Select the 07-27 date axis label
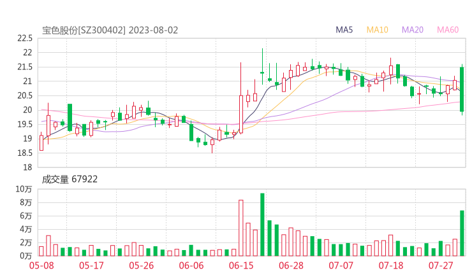This screenshot has height=280, width=472. click(441, 265)
